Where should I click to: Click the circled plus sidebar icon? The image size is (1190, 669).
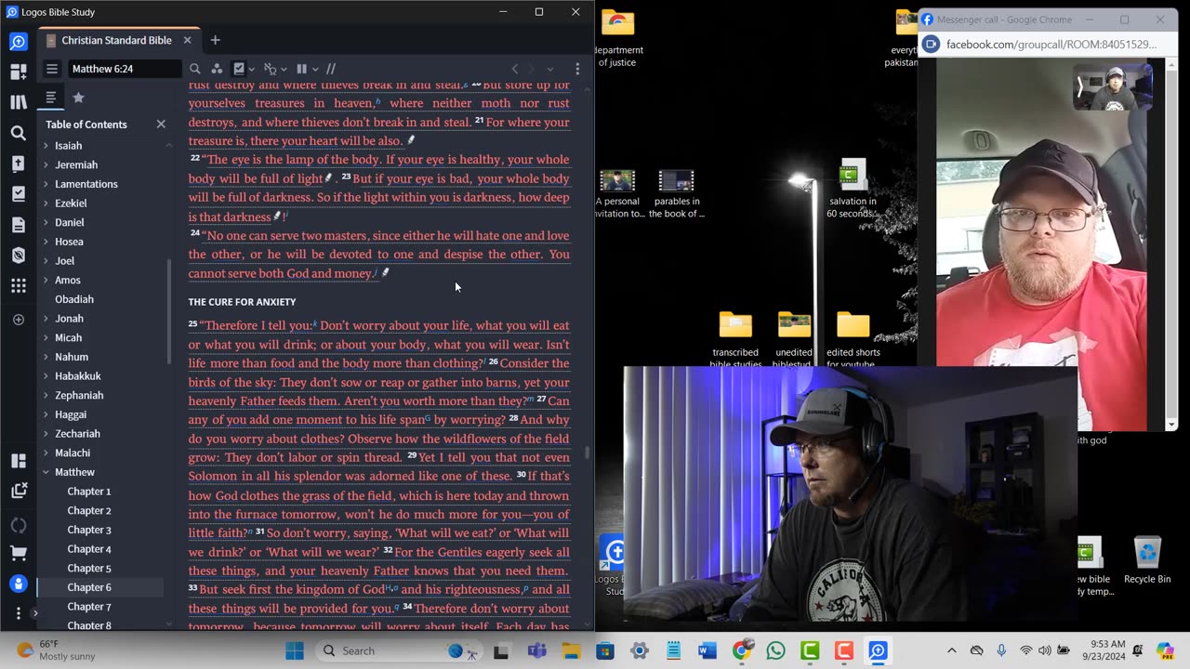coord(19,320)
